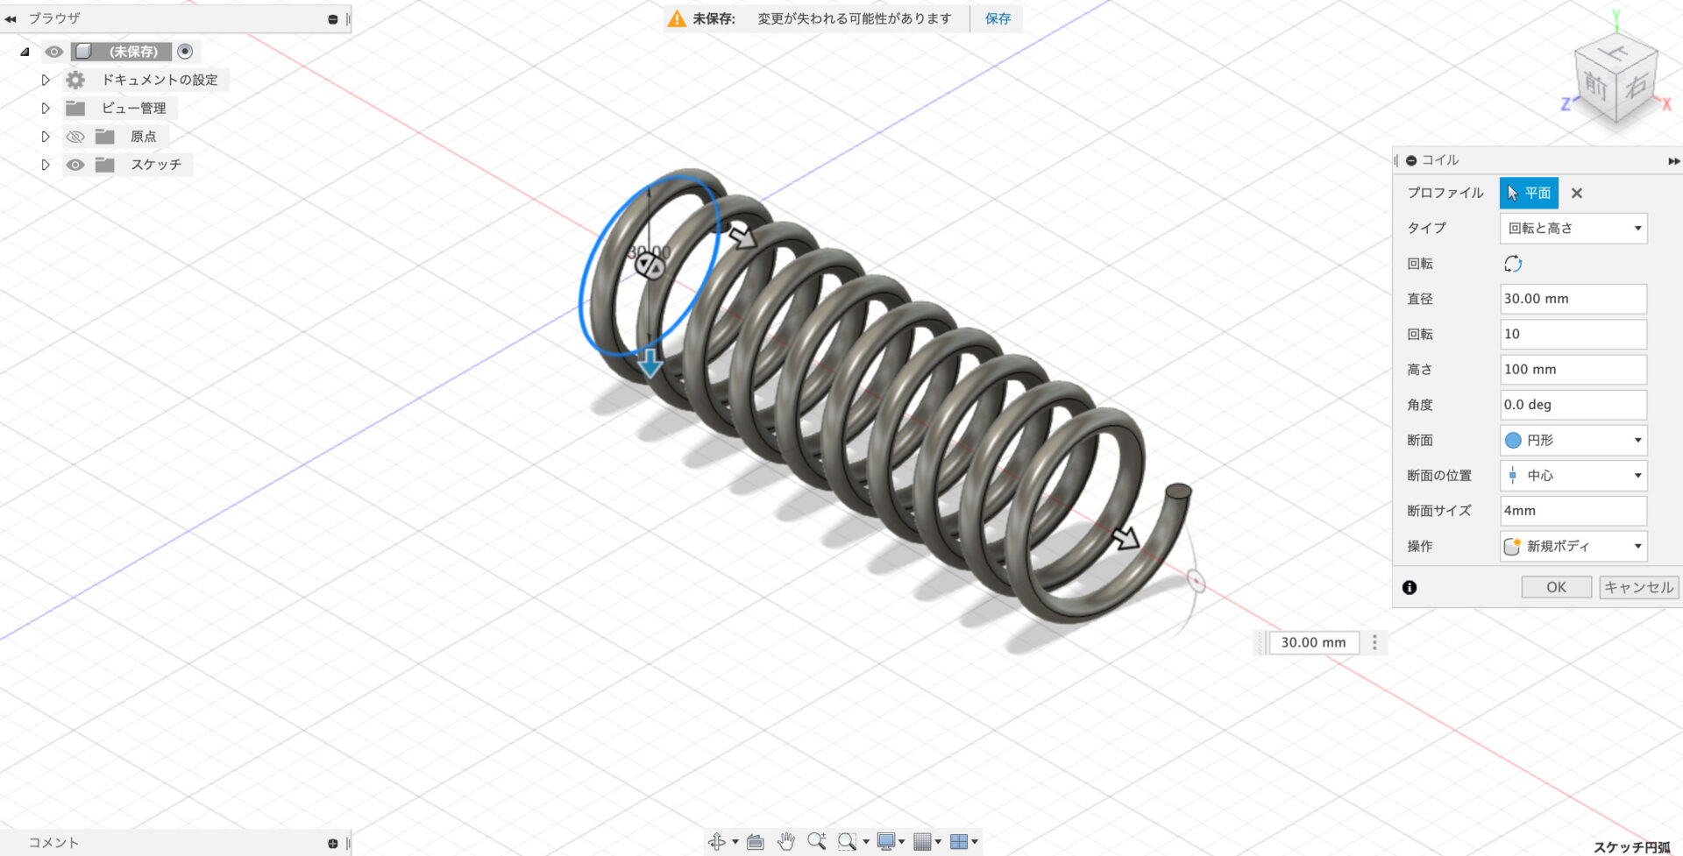Click the 保存 link in warning bar

[x=998, y=18]
